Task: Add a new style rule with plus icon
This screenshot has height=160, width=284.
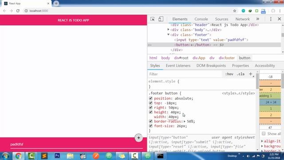Action: coord(250,74)
